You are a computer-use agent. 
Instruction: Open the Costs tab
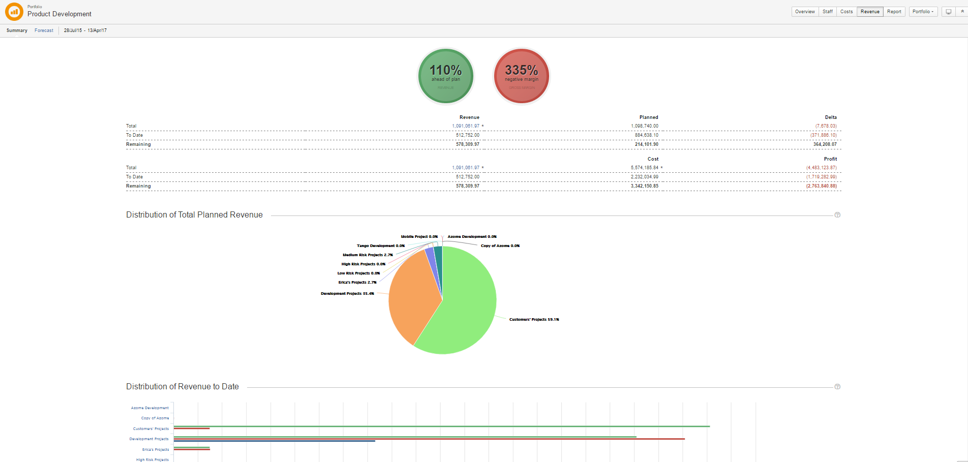click(846, 12)
